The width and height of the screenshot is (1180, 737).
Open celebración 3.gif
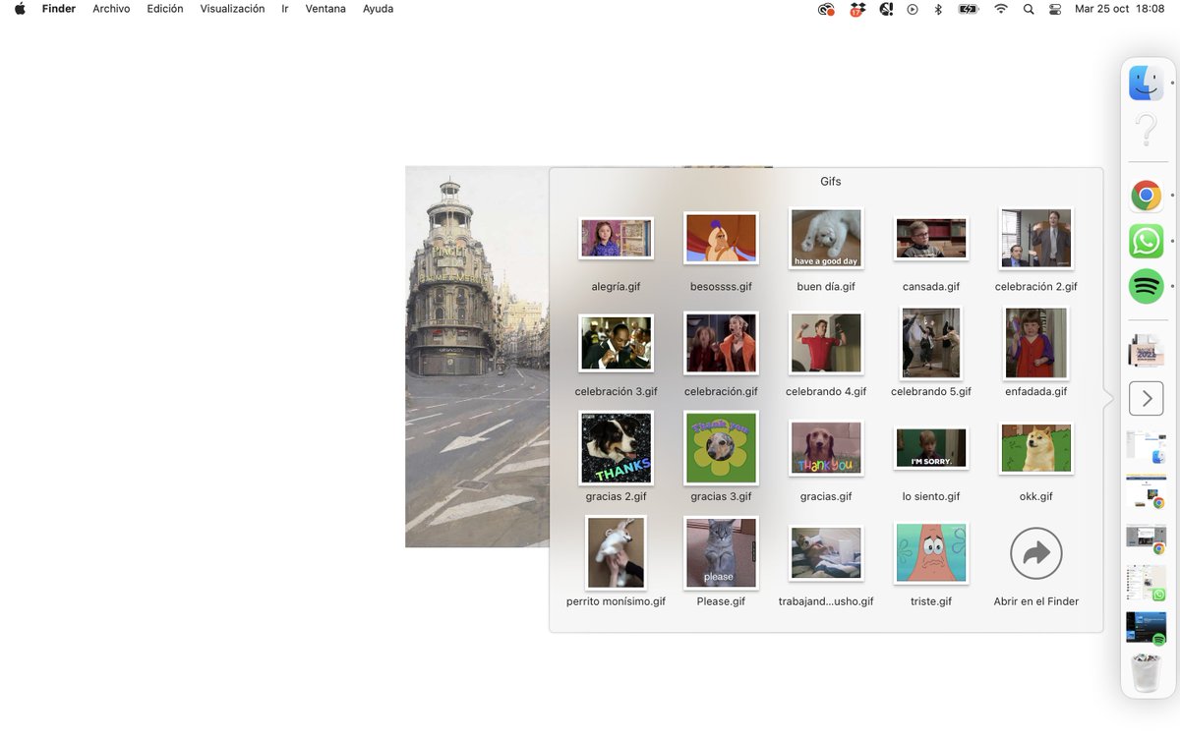pos(616,343)
